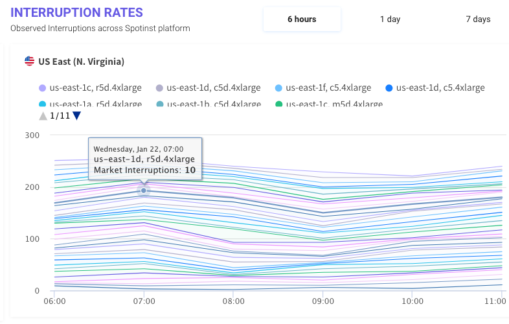Go to next legend page arrow
Viewport: 509px width, 324px height.
pos(77,116)
